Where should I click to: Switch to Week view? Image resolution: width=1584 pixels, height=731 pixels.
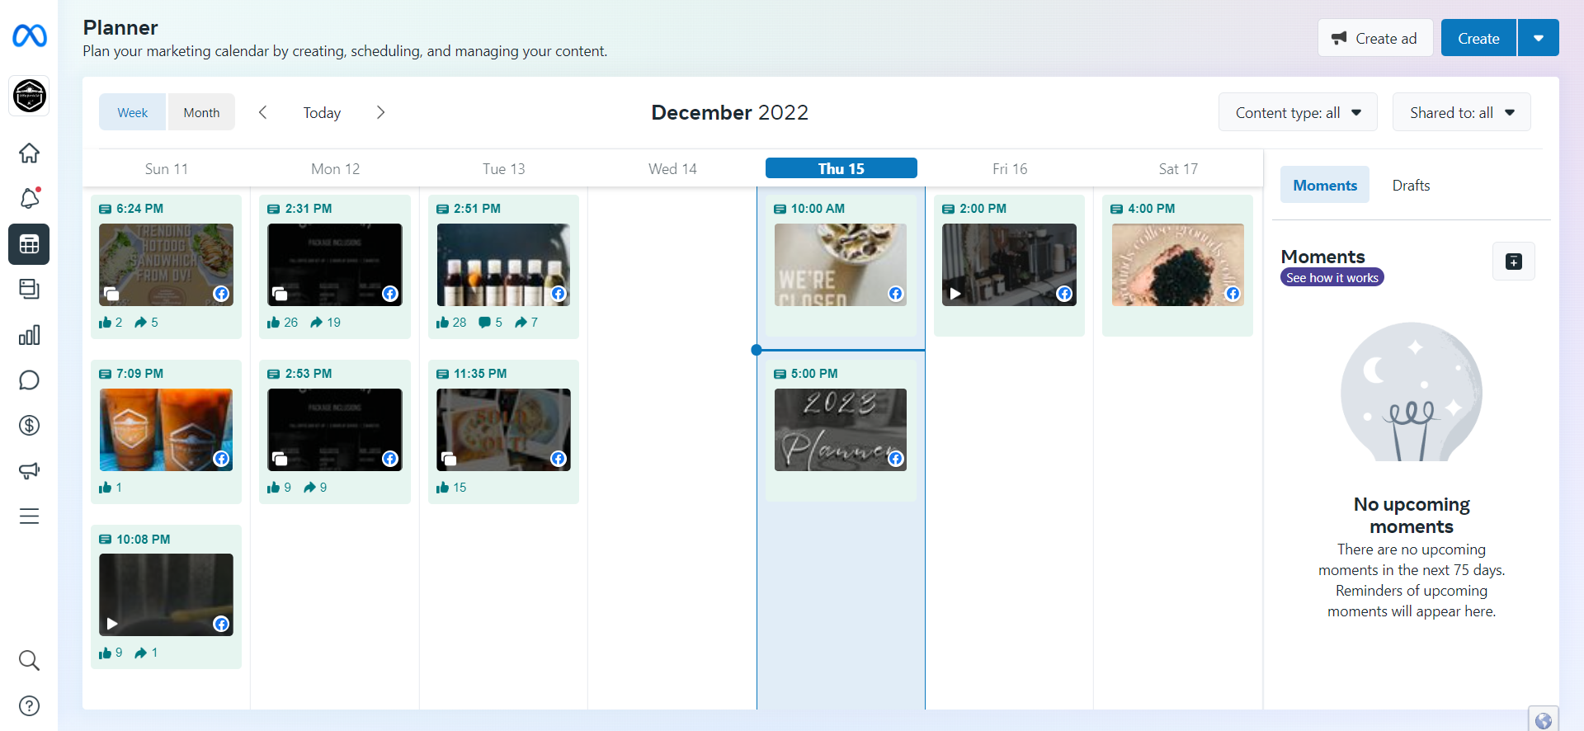133,112
